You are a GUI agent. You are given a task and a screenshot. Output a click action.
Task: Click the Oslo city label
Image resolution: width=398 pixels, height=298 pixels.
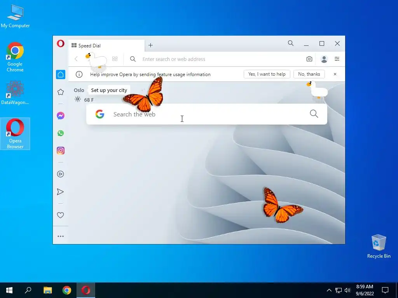point(79,90)
